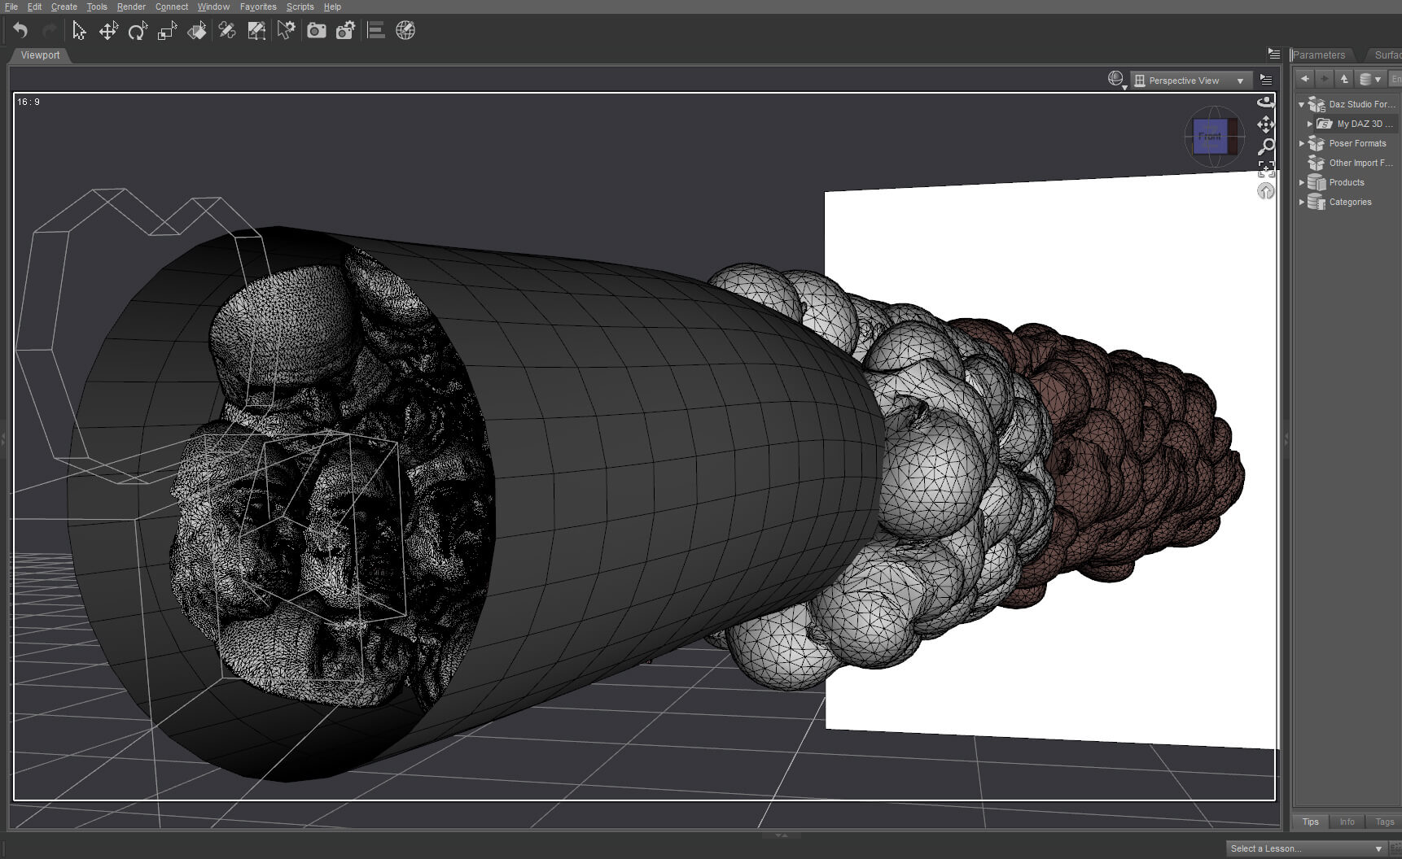Click the Render camera icon
This screenshot has height=859, width=1402.
(316, 31)
